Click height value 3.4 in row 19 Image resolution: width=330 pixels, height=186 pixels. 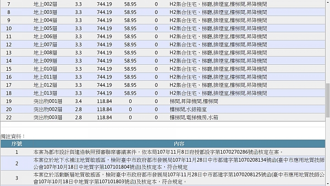point(78,101)
